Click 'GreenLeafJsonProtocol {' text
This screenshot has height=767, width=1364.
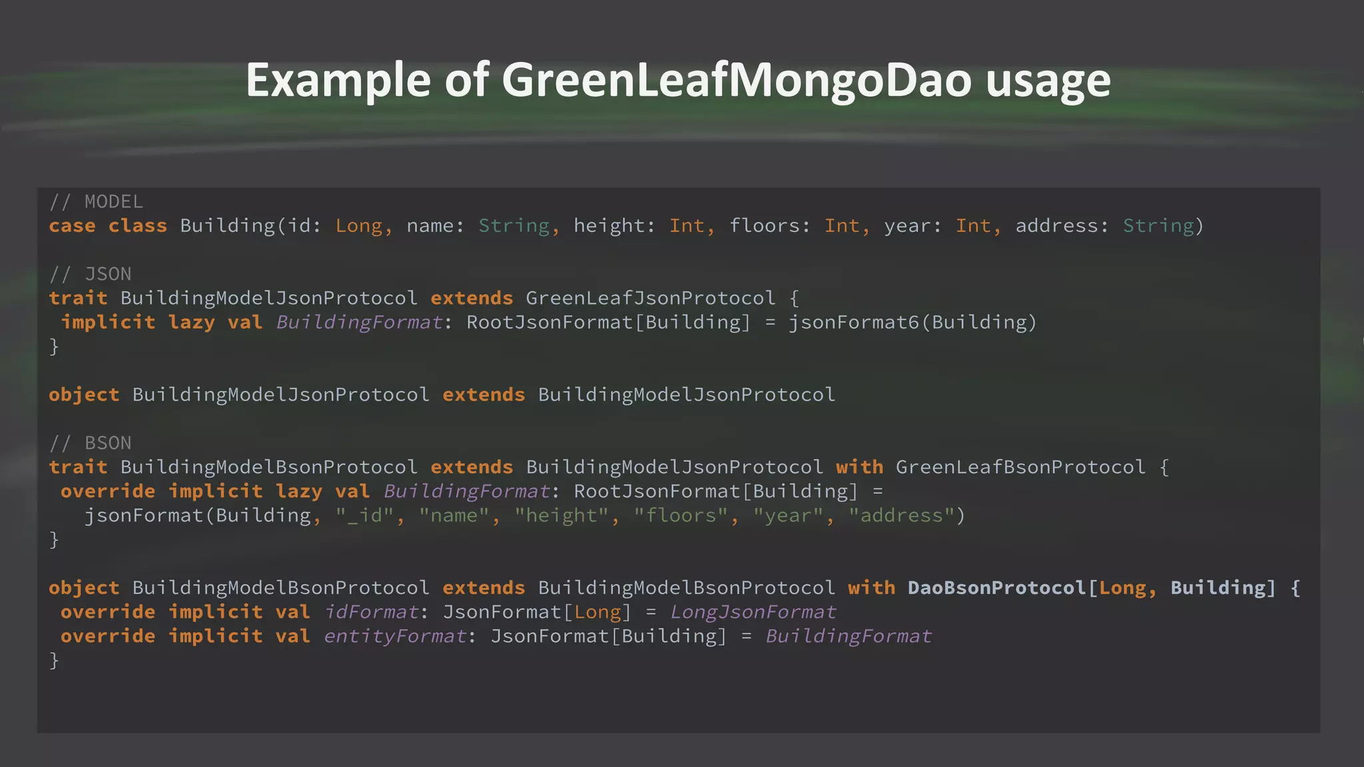coord(663,298)
